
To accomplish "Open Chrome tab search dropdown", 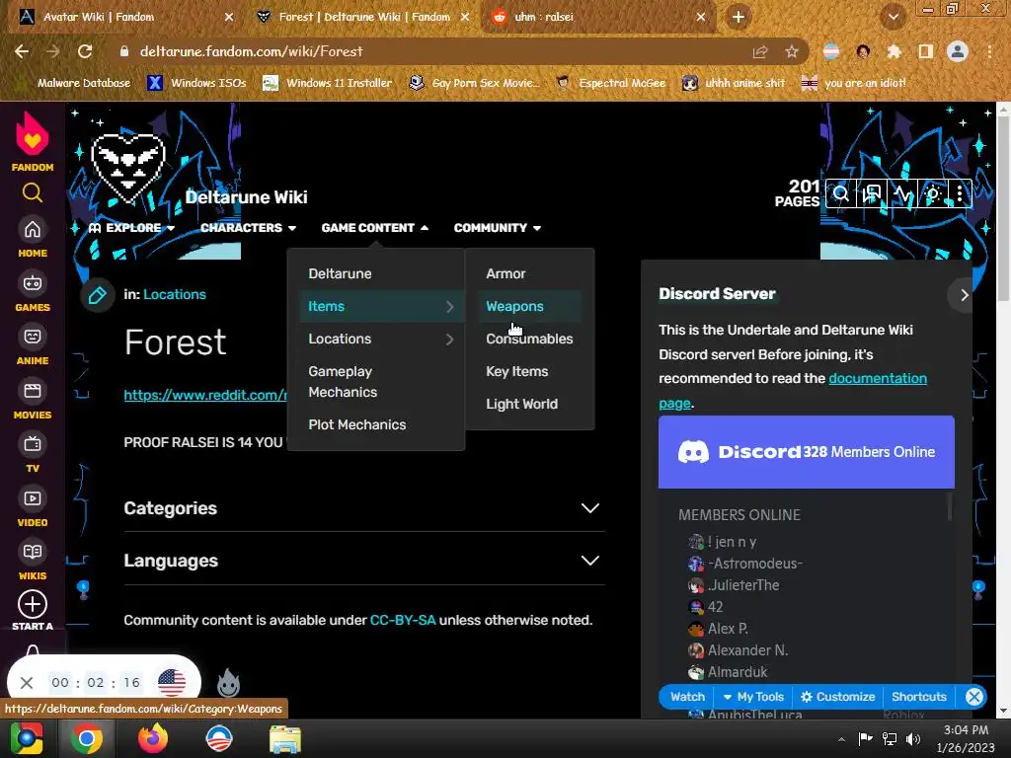I will (893, 18).
